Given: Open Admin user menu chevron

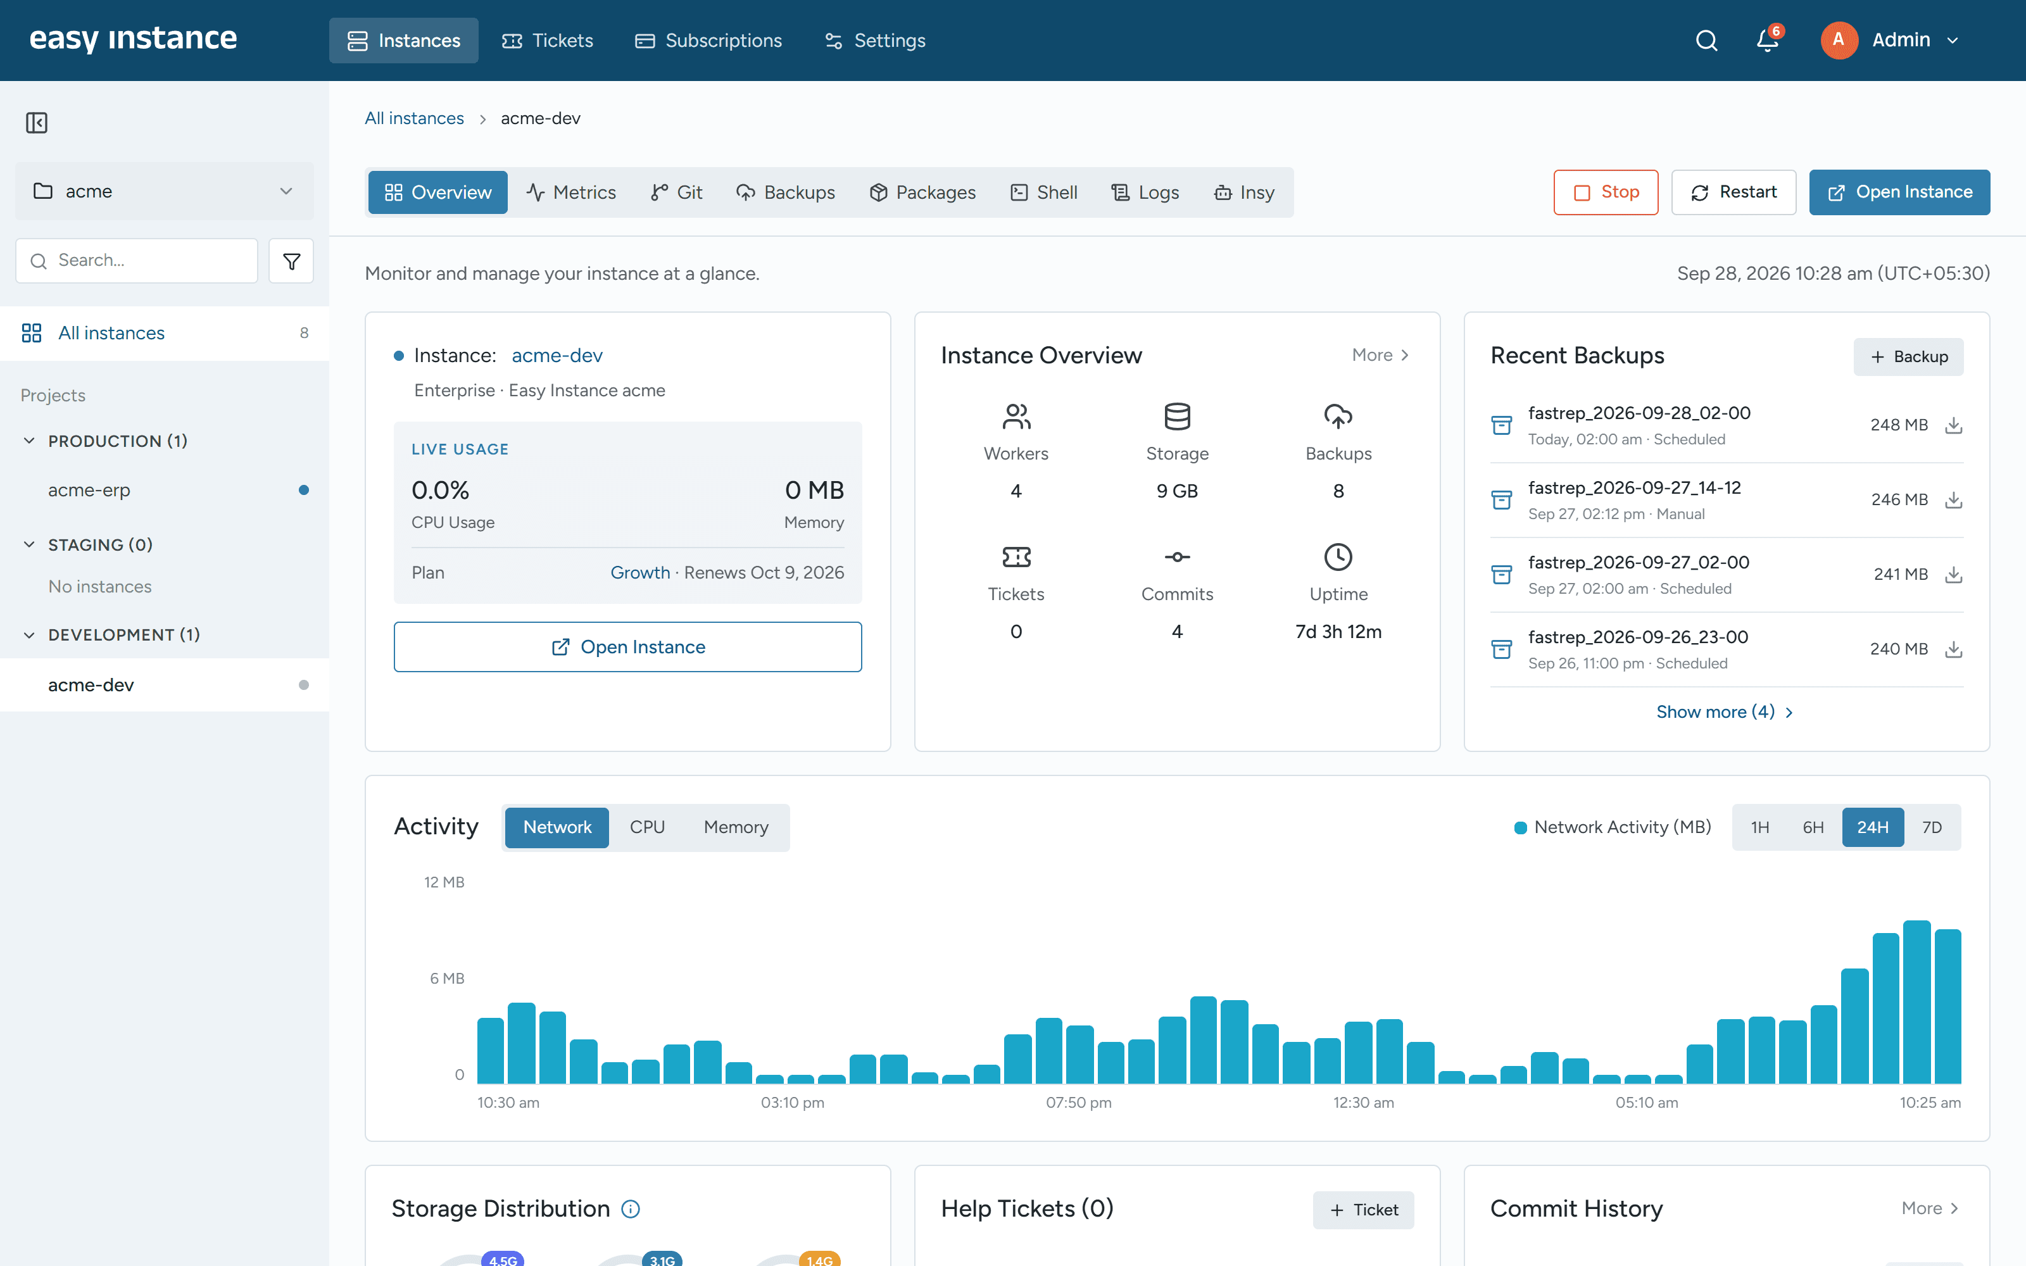Looking at the screenshot, I should (1953, 40).
